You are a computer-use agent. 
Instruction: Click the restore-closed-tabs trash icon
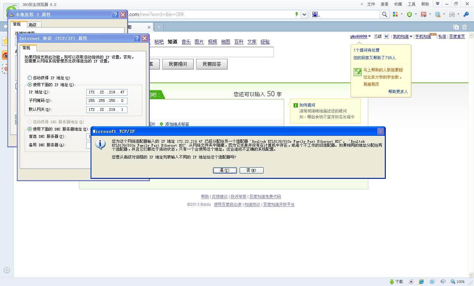(464, 27)
